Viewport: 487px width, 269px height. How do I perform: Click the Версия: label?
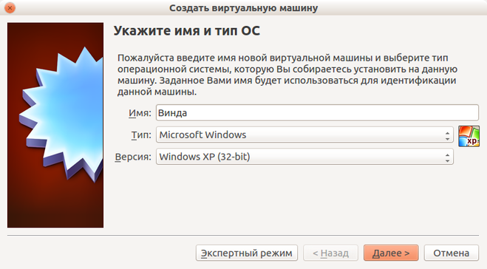click(133, 157)
